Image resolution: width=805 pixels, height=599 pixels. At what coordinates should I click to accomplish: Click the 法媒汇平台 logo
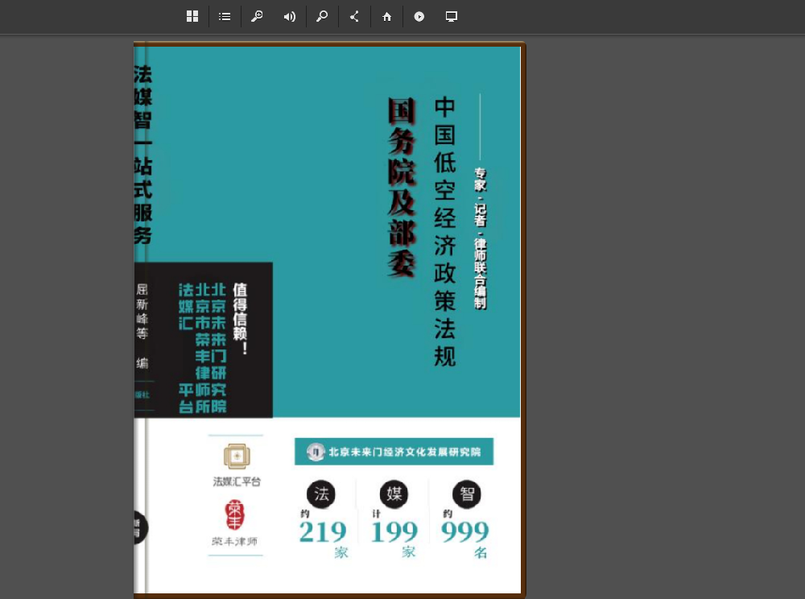click(237, 456)
